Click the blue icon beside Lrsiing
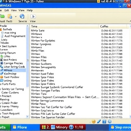Viewport: 131px width, 131px height. pyautogui.click(x=2, y=80)
